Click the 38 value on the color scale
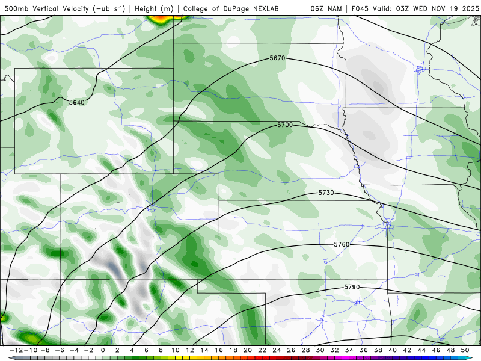This screenshot has height=361, width=481. pyautogui.click(x=378, y=350)
